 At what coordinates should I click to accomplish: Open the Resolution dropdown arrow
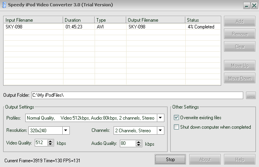pyautogui.click(x=66, y=130)
